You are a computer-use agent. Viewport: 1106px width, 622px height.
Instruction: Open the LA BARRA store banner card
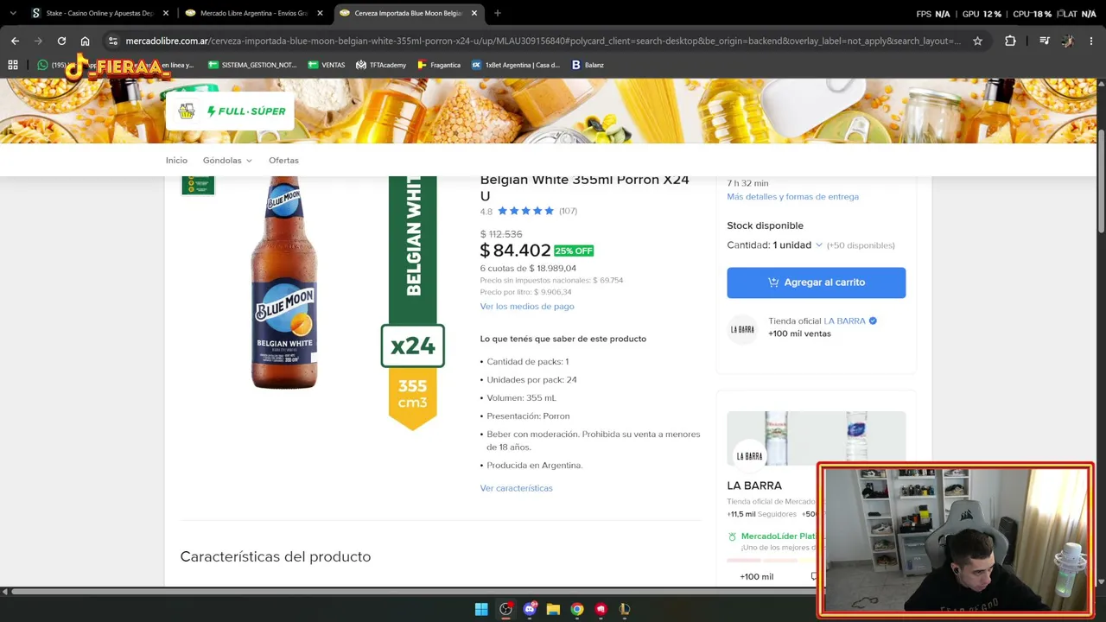[x=817, y=439]
